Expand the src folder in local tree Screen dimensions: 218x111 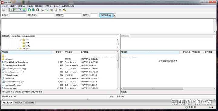pos(21,40)
